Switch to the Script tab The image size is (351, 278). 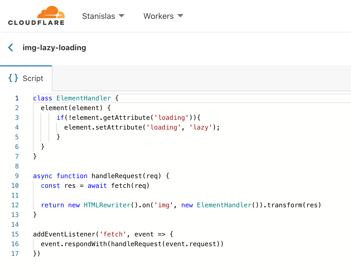click(x=26, y=78)
